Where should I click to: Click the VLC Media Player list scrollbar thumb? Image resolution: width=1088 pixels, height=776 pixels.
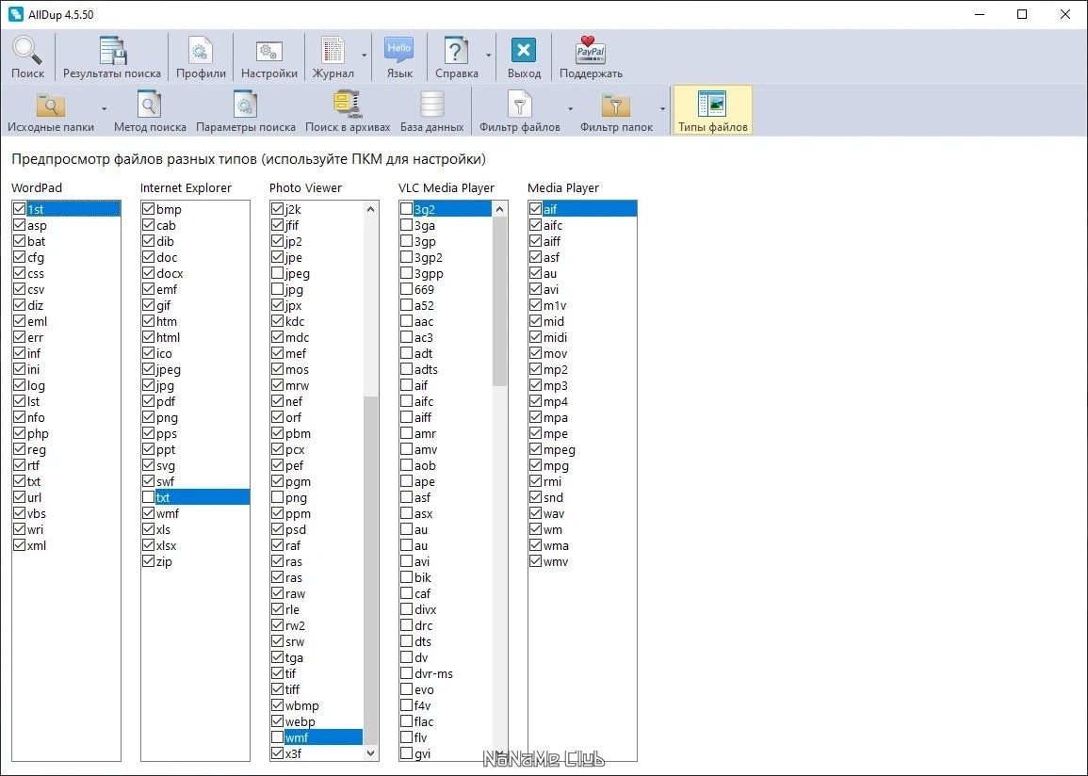click(x=499, y=301)
